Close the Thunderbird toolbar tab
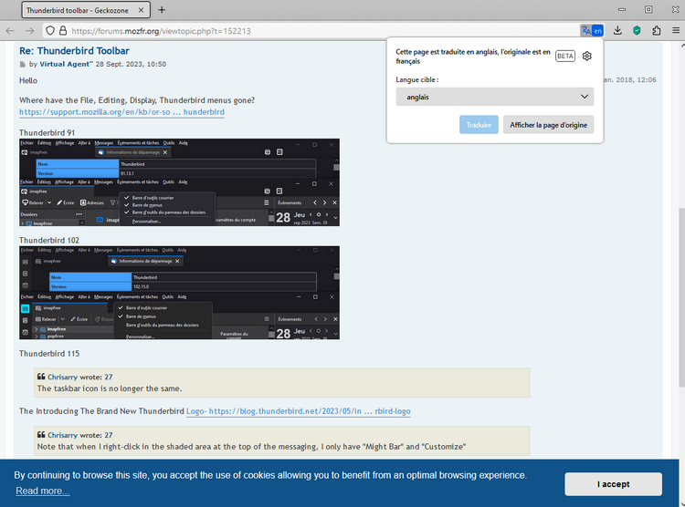Viewport: 685px width, 507px height. click(141, 10)
